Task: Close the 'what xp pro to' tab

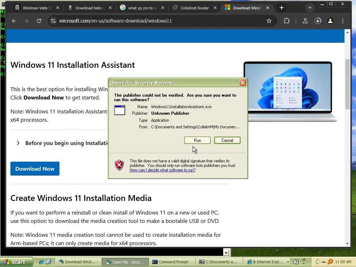Action: (x=163, y=8)
